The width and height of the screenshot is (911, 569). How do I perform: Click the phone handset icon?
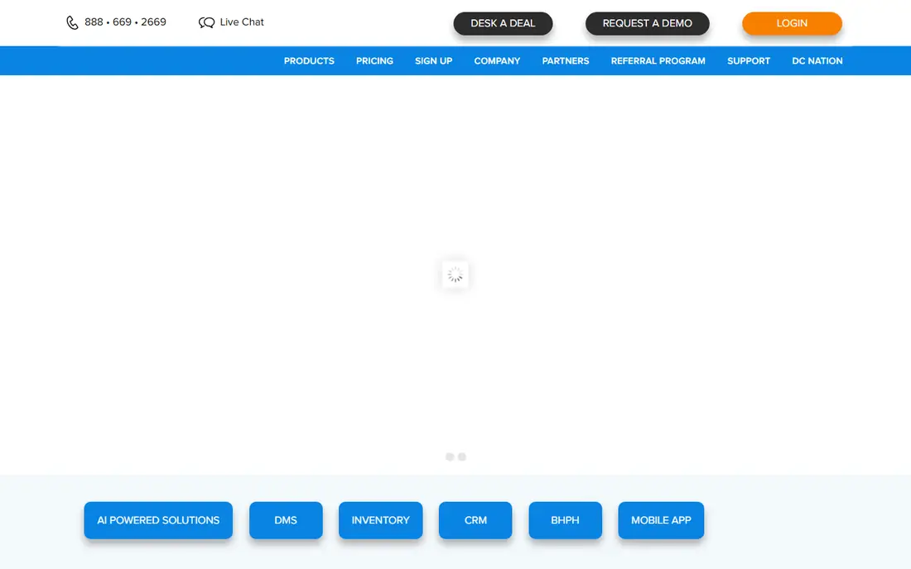pos(72,22)
